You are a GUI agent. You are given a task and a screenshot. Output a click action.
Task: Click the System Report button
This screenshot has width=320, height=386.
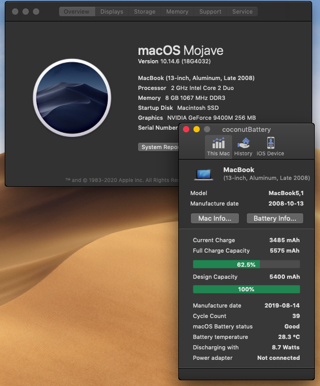158,147
